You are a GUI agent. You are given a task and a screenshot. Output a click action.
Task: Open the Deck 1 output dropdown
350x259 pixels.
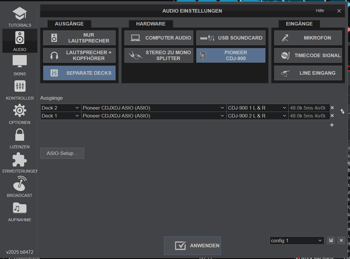61,116
